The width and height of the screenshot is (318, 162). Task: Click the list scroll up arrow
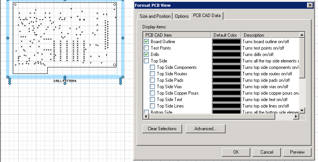302,35
